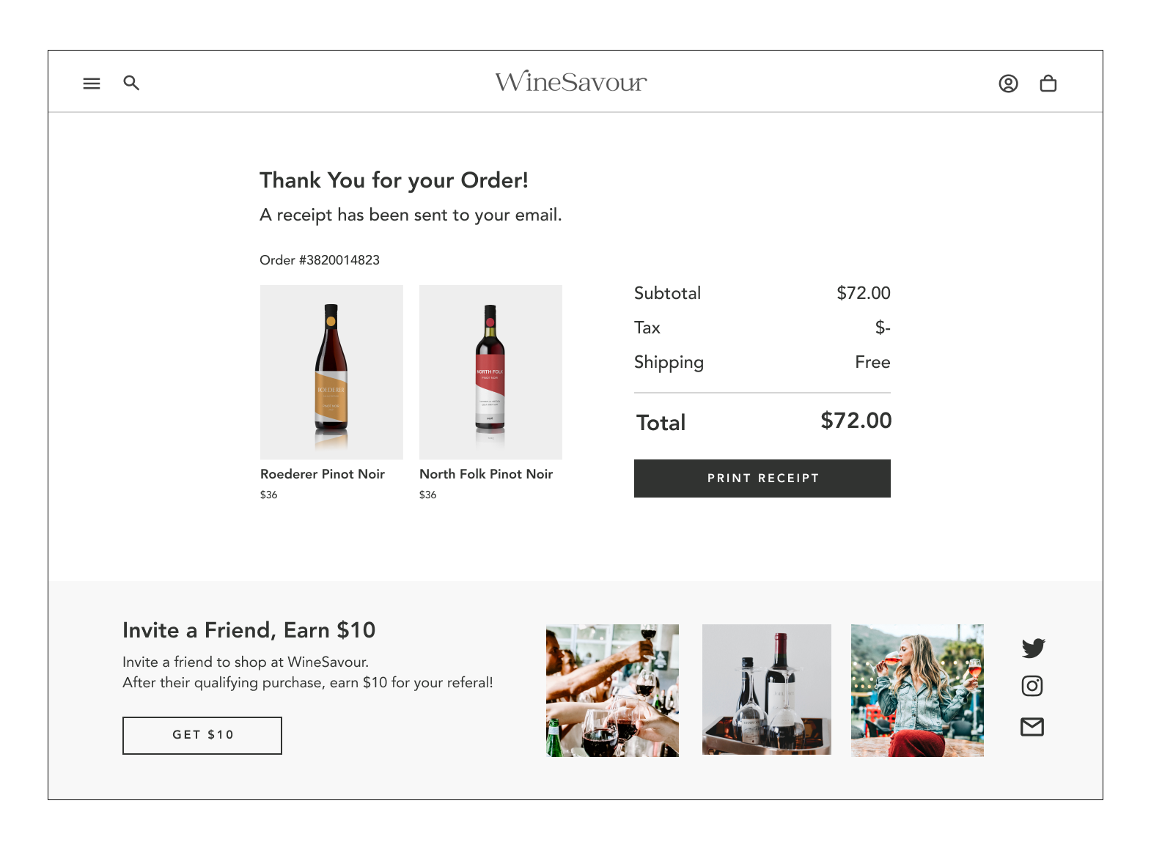Click the Print Receipt button
The width and height of the screenshot is (1151, 850).
pyautogui.click(x=762, y=478)
